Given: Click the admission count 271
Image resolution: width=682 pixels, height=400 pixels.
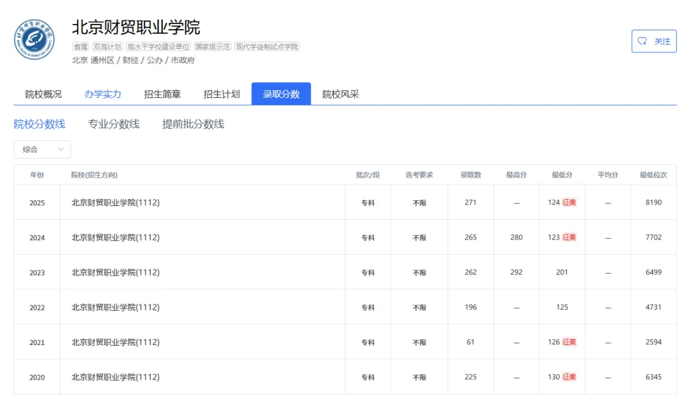Looking at the screenshot, I should (x=470, y=202).
